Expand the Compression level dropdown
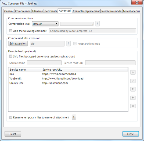144x141 pixels. click(45, 24)
